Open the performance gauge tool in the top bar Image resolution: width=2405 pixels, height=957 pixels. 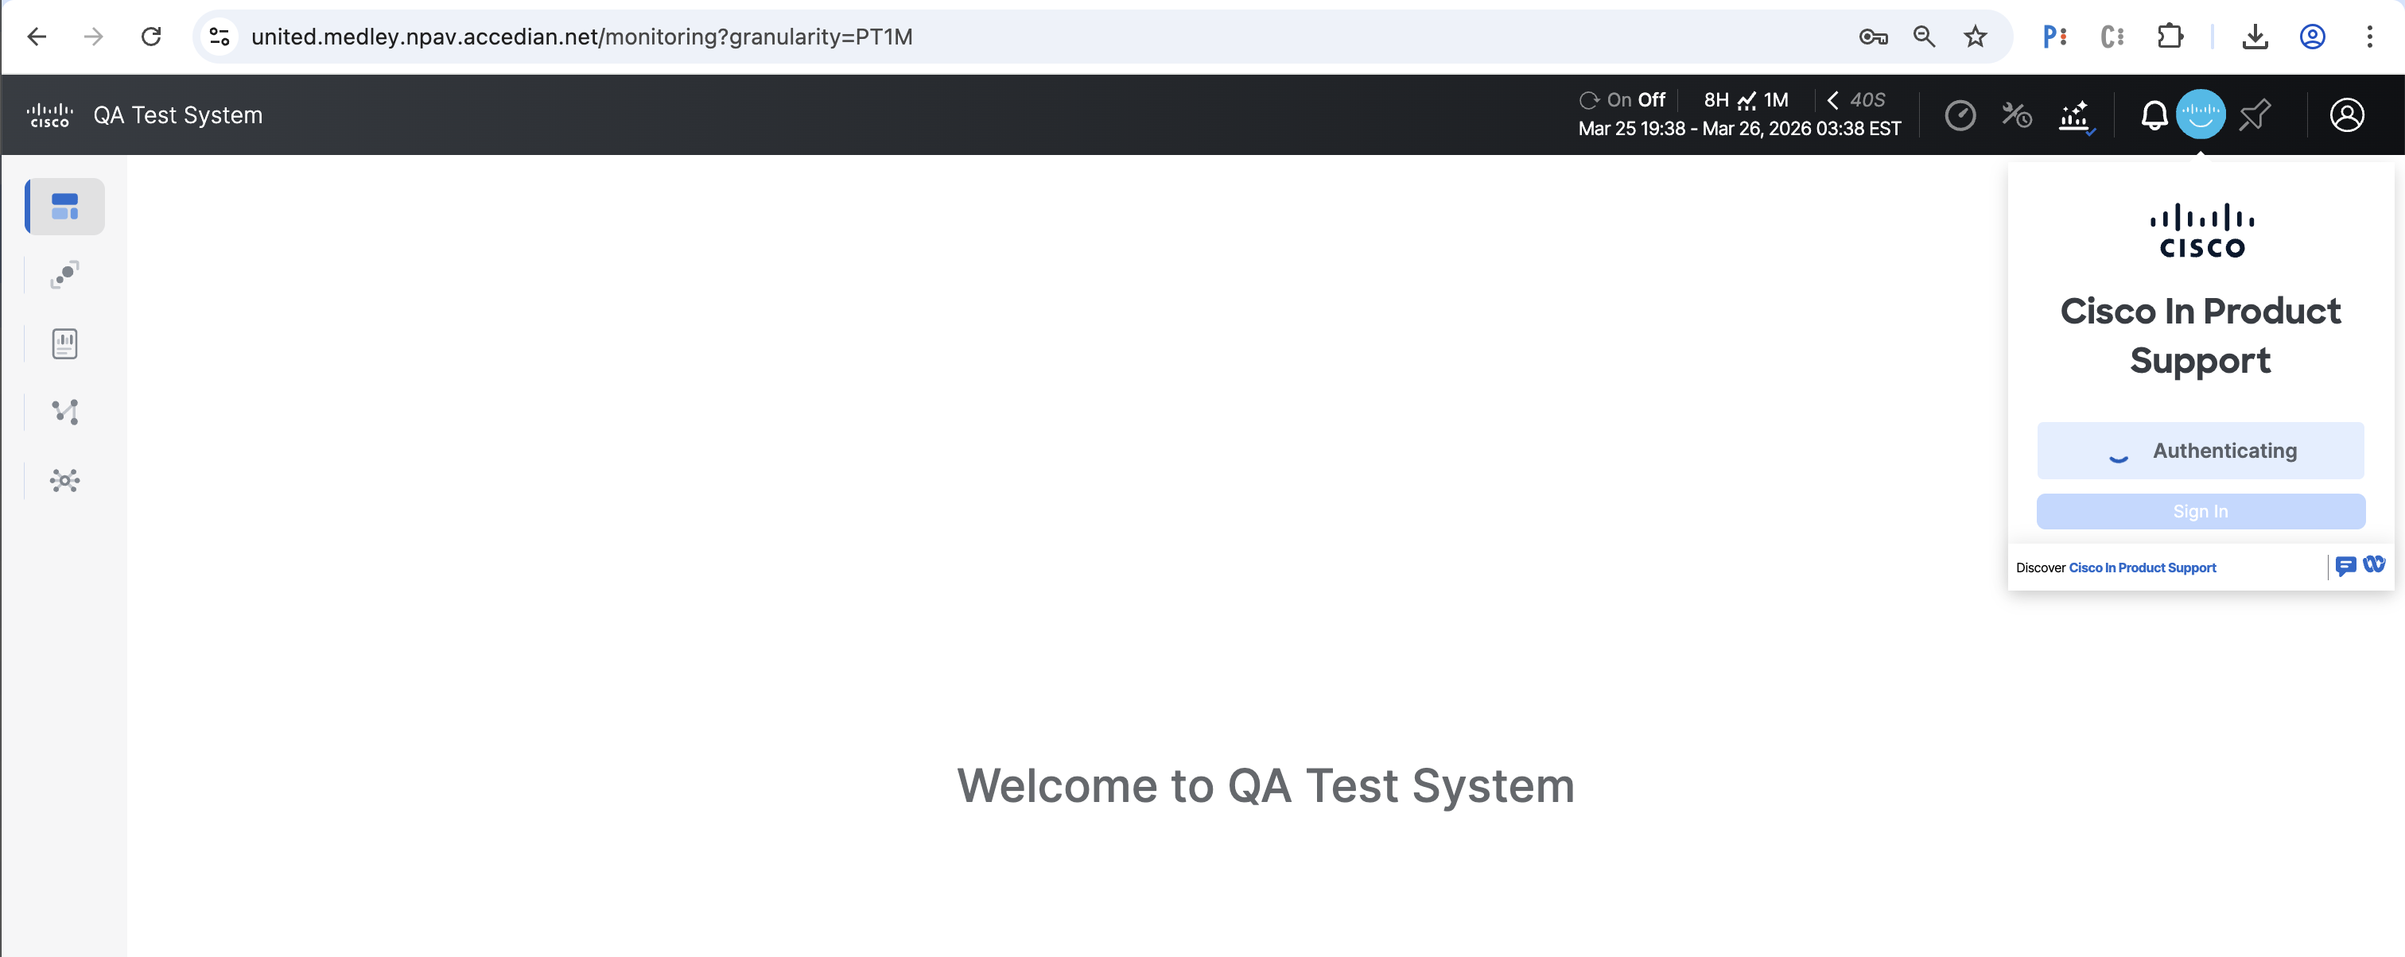point(1961,114)
